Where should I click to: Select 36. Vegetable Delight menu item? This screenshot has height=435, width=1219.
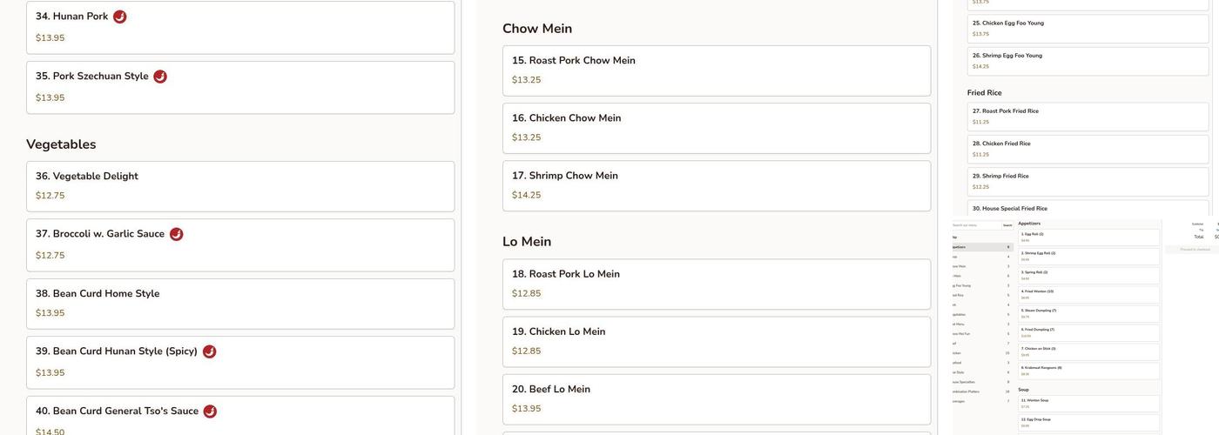[x=240, y=186]
